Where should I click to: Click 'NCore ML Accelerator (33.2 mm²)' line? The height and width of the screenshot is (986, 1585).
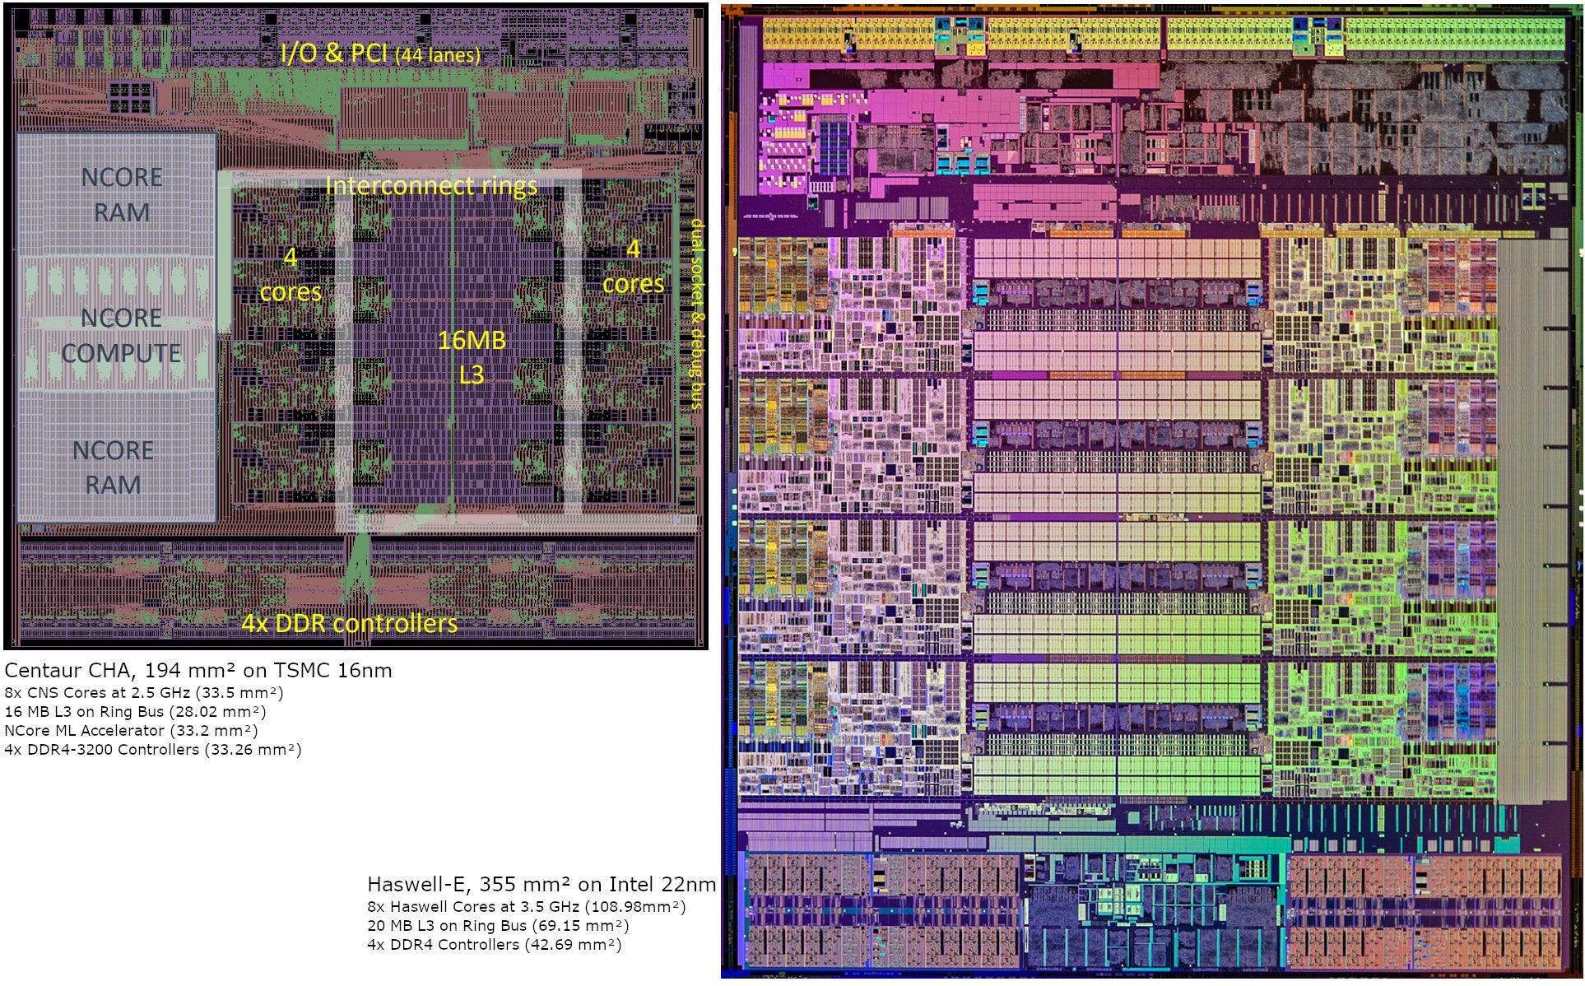pyautogui.click(x=131, y=730)
